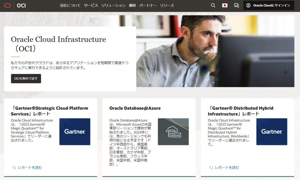Click the hero photo of man at monitor
300x180 pixels.
pyautogui.click(x=215, y=51)
